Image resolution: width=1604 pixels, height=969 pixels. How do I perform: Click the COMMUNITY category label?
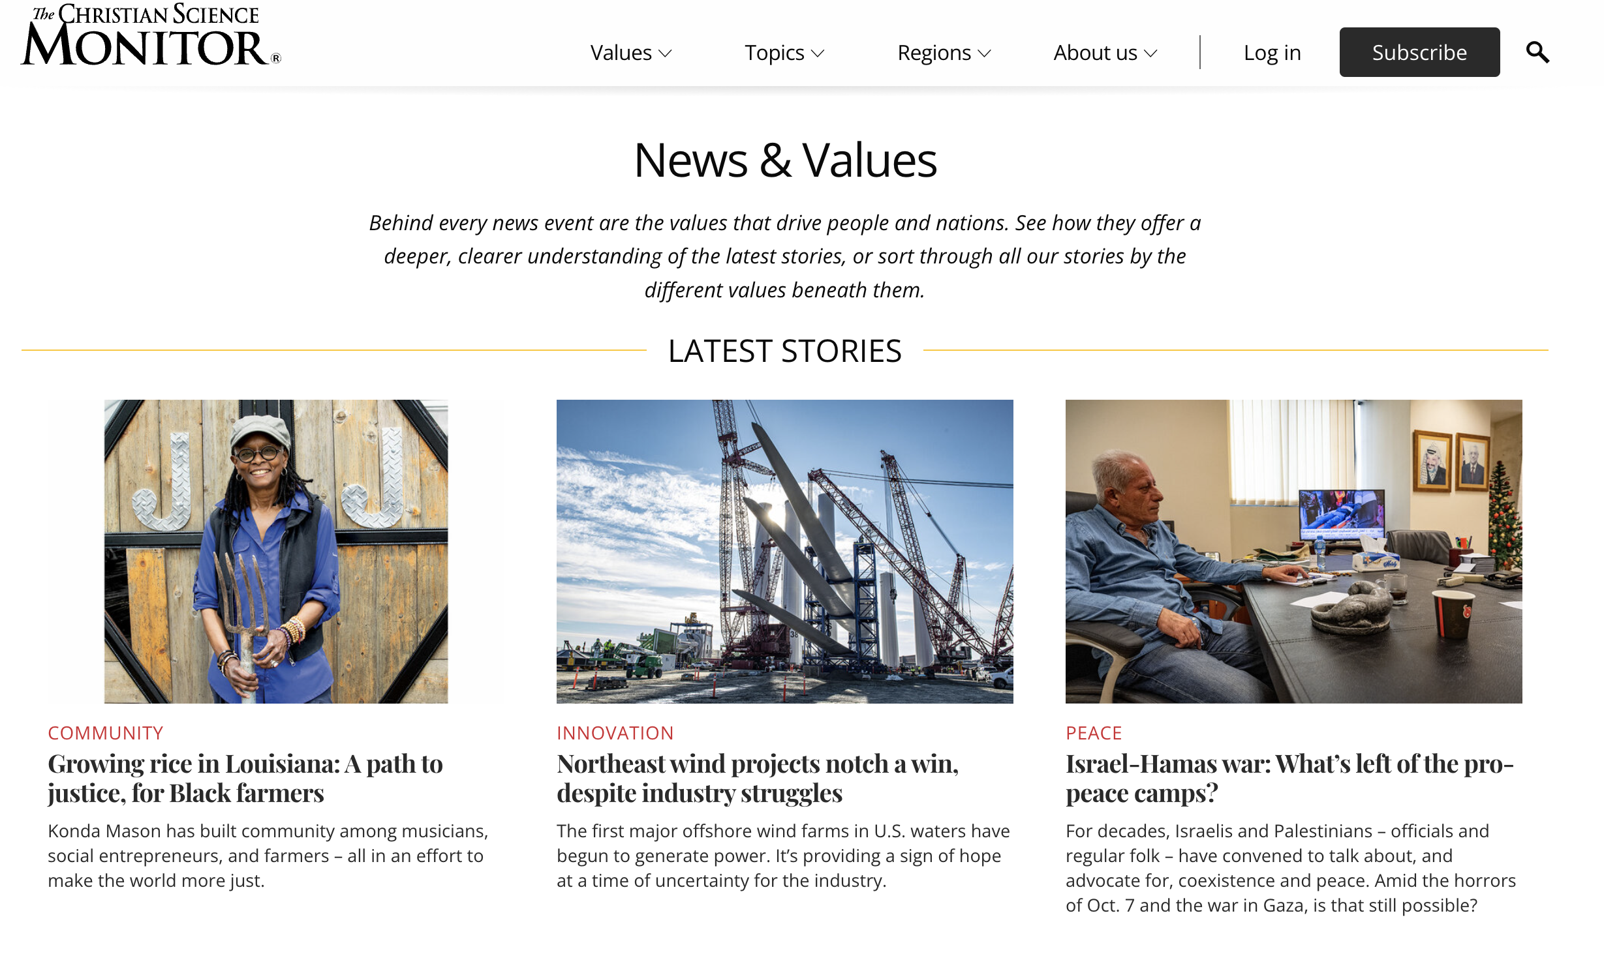106,733
